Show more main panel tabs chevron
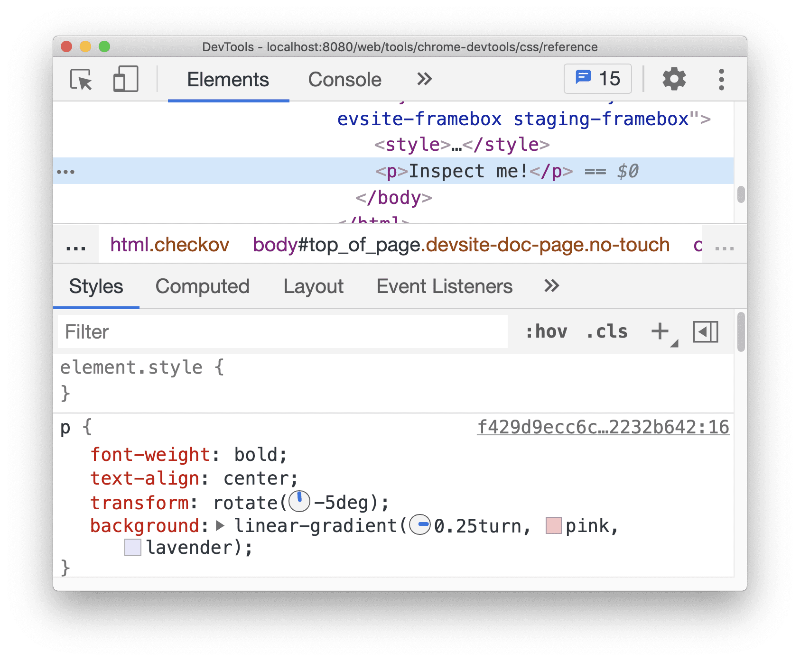 [x=425, y=79]
